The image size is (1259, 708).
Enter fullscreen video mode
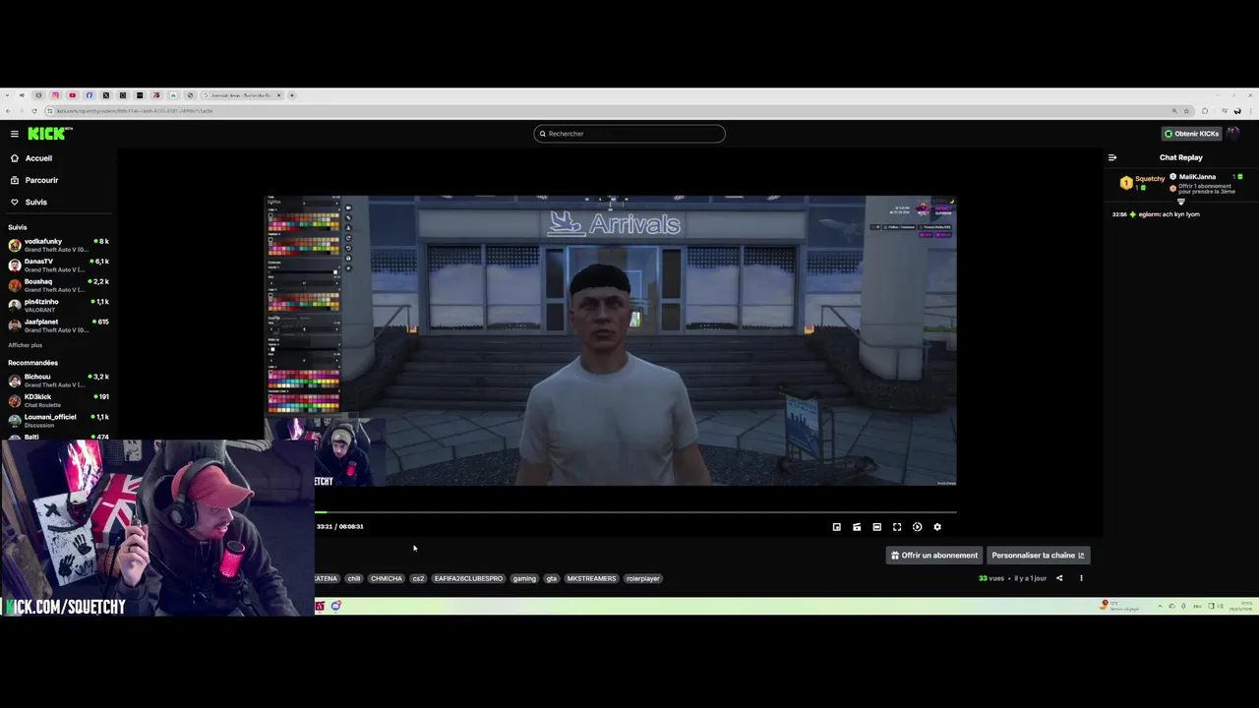pos(897,527)
